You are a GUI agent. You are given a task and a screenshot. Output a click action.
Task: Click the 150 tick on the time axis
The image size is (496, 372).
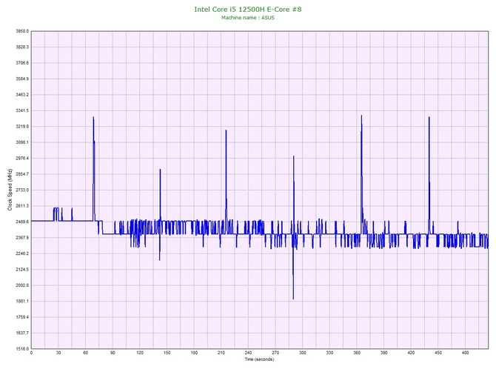pos(167,353)
